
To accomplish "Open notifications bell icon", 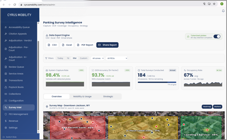I will click(x=223, y=11).
